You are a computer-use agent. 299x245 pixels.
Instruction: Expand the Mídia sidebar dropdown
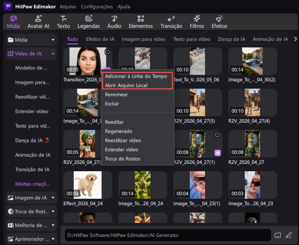coord(31,40)
